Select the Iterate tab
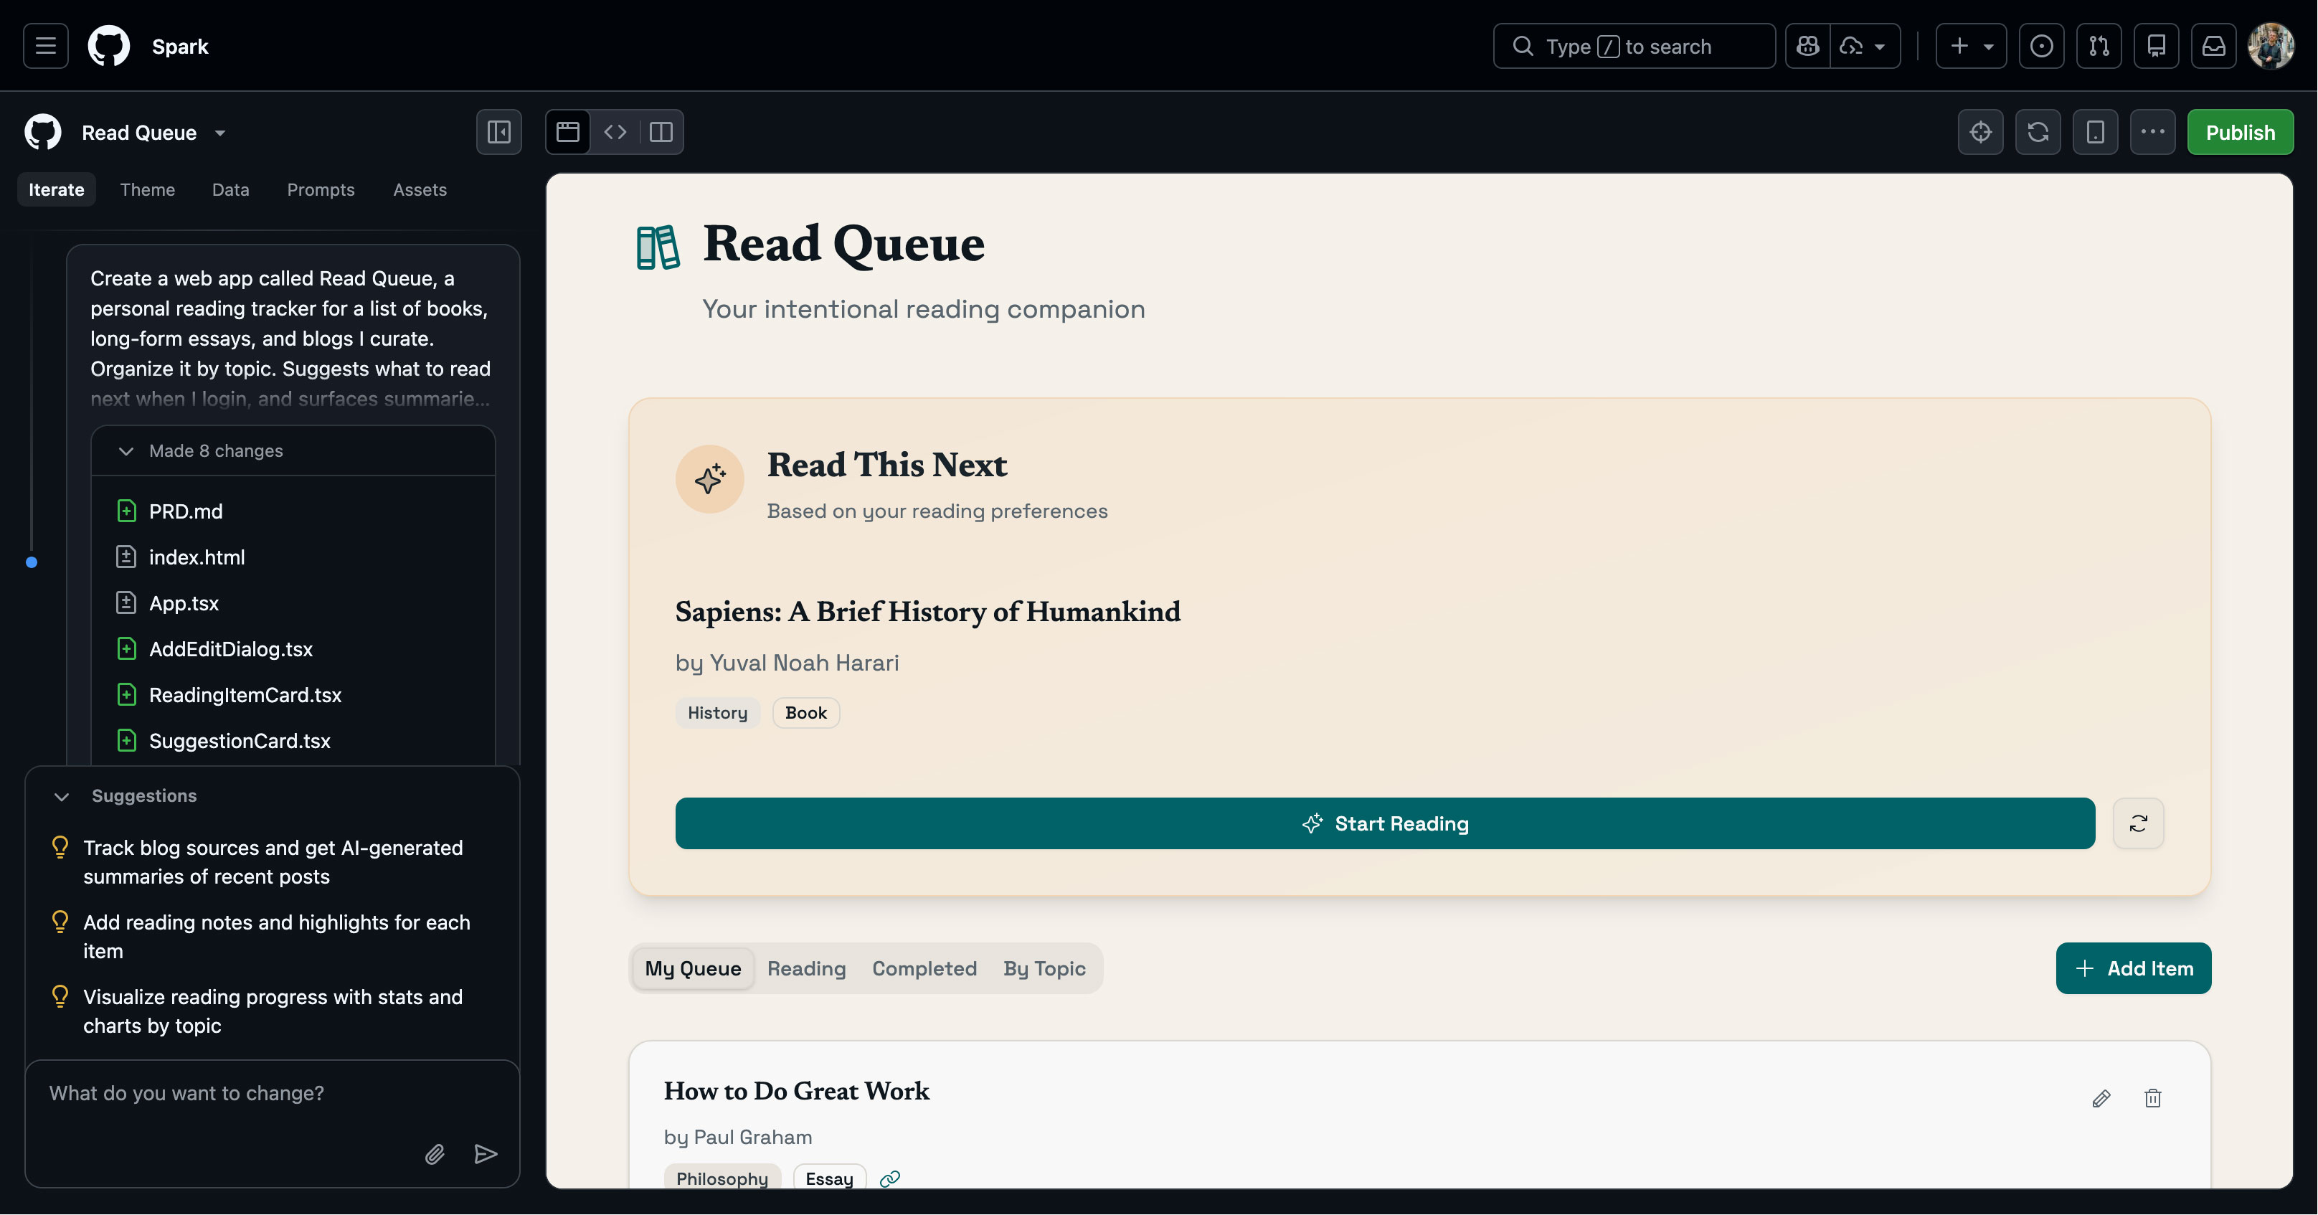 [57, 190]
